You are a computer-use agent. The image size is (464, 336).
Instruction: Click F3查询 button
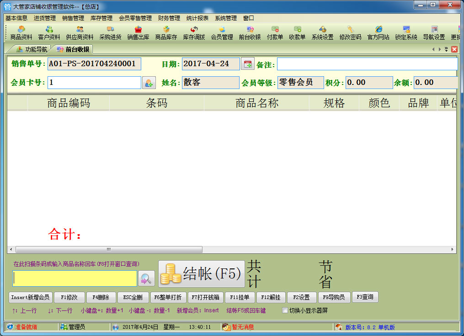(365, 297)
